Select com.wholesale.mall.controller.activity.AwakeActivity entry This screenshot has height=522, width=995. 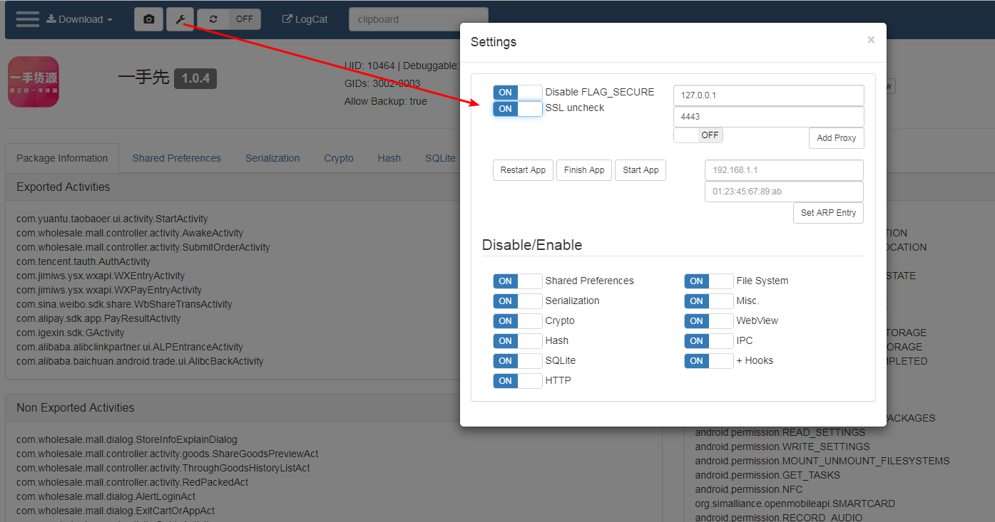point(130,233)
